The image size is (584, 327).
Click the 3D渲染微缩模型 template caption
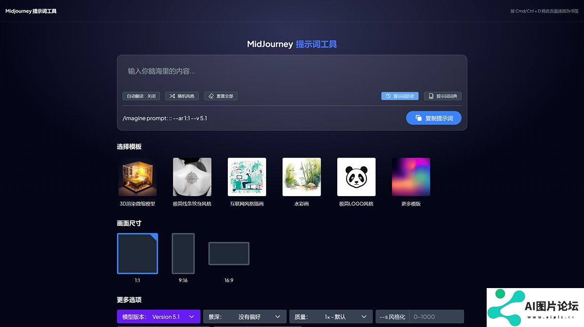tap(137, 204)
